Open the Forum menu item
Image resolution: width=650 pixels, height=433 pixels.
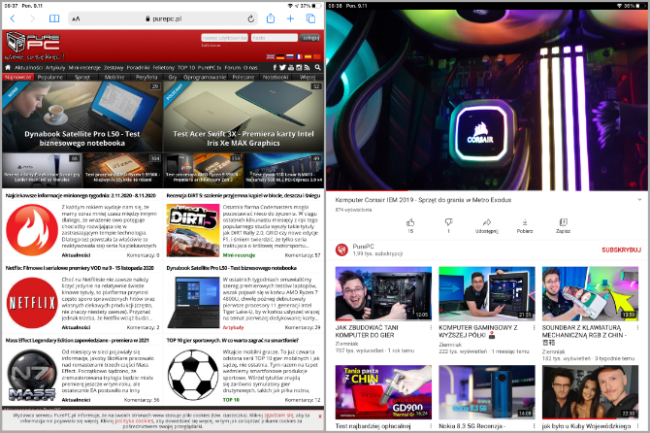click(232, 68)
